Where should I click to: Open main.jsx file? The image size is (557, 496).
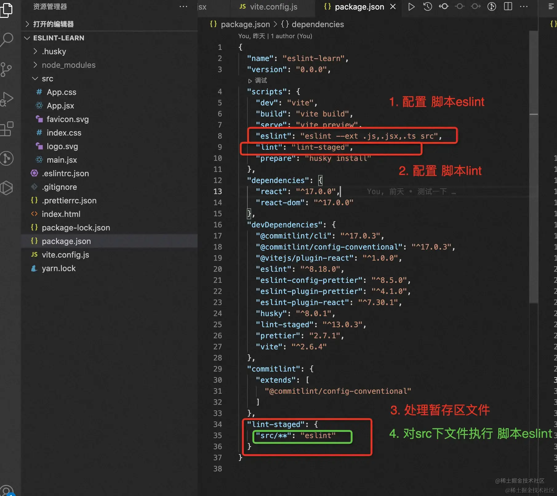coord(109,160)
